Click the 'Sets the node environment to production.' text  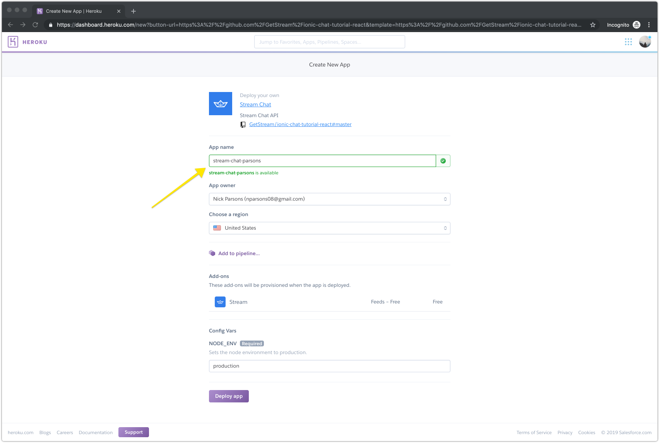point(258,353)
